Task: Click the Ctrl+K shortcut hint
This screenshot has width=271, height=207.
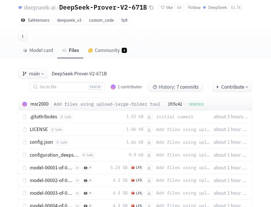Action: pos(95,87)
